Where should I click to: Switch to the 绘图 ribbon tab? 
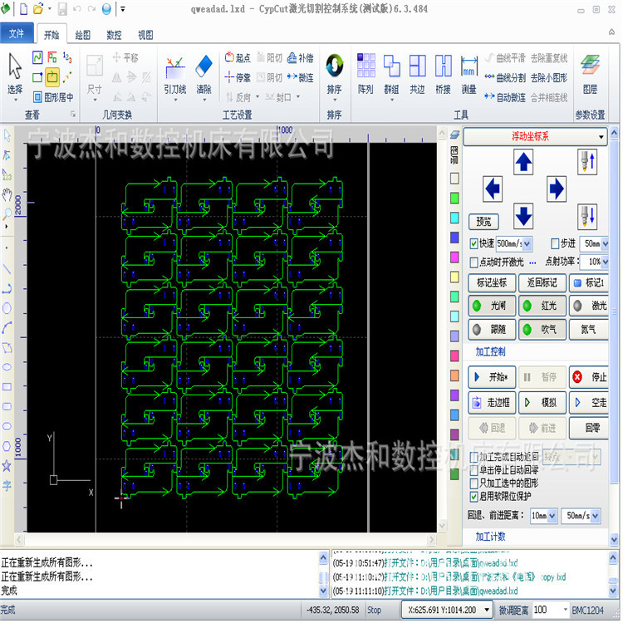tap(83, 35)
